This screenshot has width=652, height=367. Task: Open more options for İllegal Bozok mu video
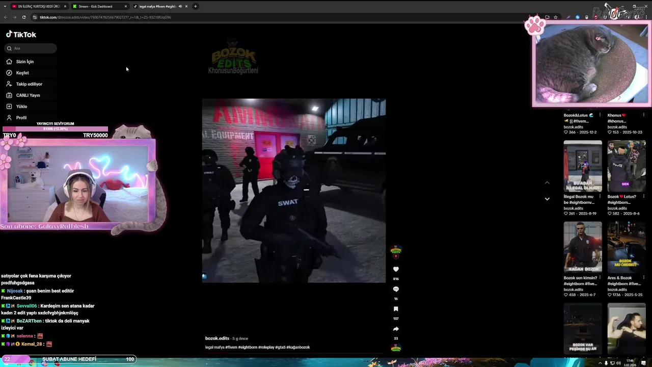pos(600,196)
